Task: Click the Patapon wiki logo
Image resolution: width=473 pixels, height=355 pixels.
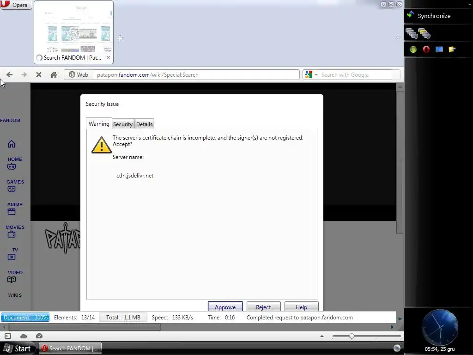Action: tap(62, 238)
